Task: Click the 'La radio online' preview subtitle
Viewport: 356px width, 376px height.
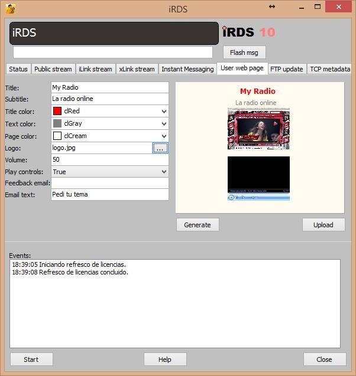Action: point(256,103)
